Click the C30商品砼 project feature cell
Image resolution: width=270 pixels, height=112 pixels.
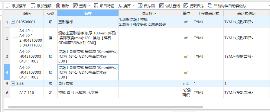pos(148,22)
